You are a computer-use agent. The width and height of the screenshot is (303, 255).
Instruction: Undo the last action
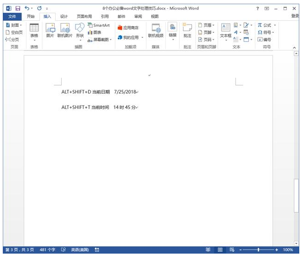coord(27,8)
